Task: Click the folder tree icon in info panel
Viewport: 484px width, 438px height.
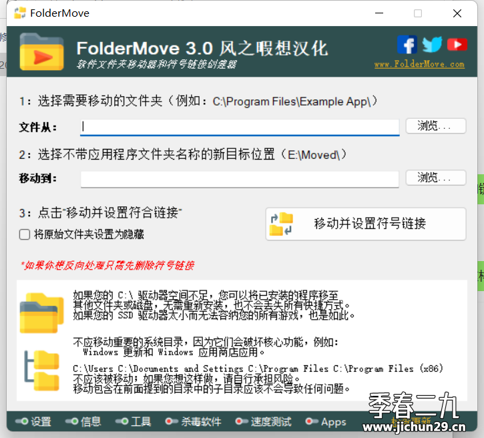Action: [41, 371]
